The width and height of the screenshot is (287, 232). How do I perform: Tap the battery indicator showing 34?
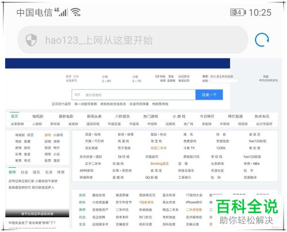(x=238, y=13)
